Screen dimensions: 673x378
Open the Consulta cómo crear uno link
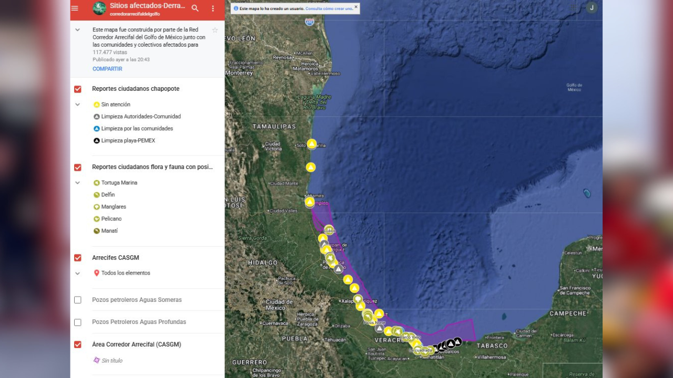pos(329,9)
